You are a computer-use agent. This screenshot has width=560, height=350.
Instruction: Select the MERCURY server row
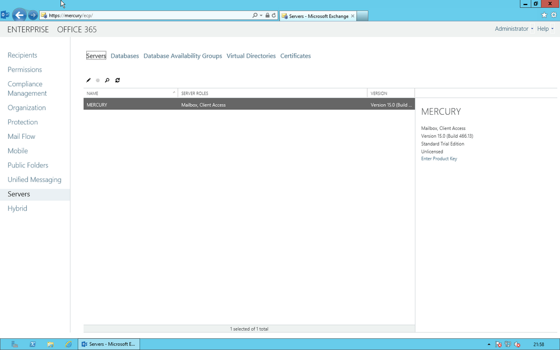(x=249, y=105)
